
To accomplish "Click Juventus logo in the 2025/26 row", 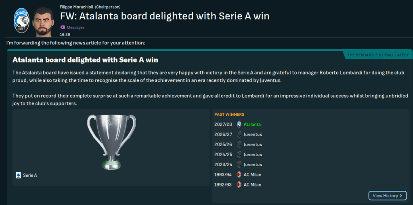I will coord(239,144).
